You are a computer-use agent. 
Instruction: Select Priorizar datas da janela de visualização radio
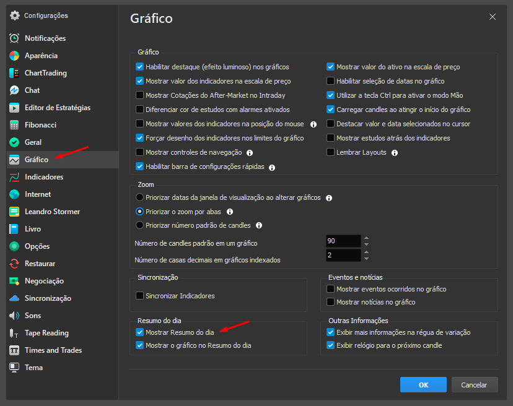[x=139, y=197]
